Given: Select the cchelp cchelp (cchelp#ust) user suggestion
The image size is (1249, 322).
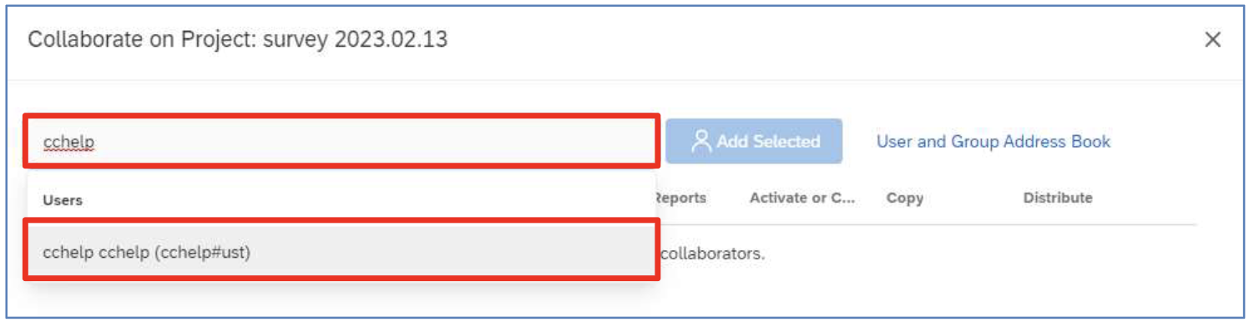Looking at the screenshot, I should [341, 250].
